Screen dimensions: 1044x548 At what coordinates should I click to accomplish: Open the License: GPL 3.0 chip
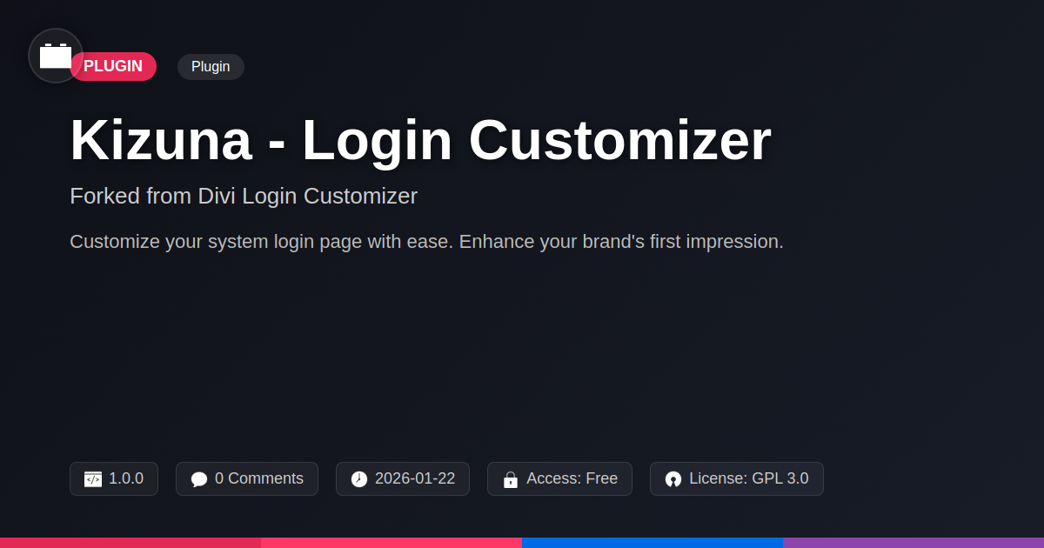tap(737, 479)
